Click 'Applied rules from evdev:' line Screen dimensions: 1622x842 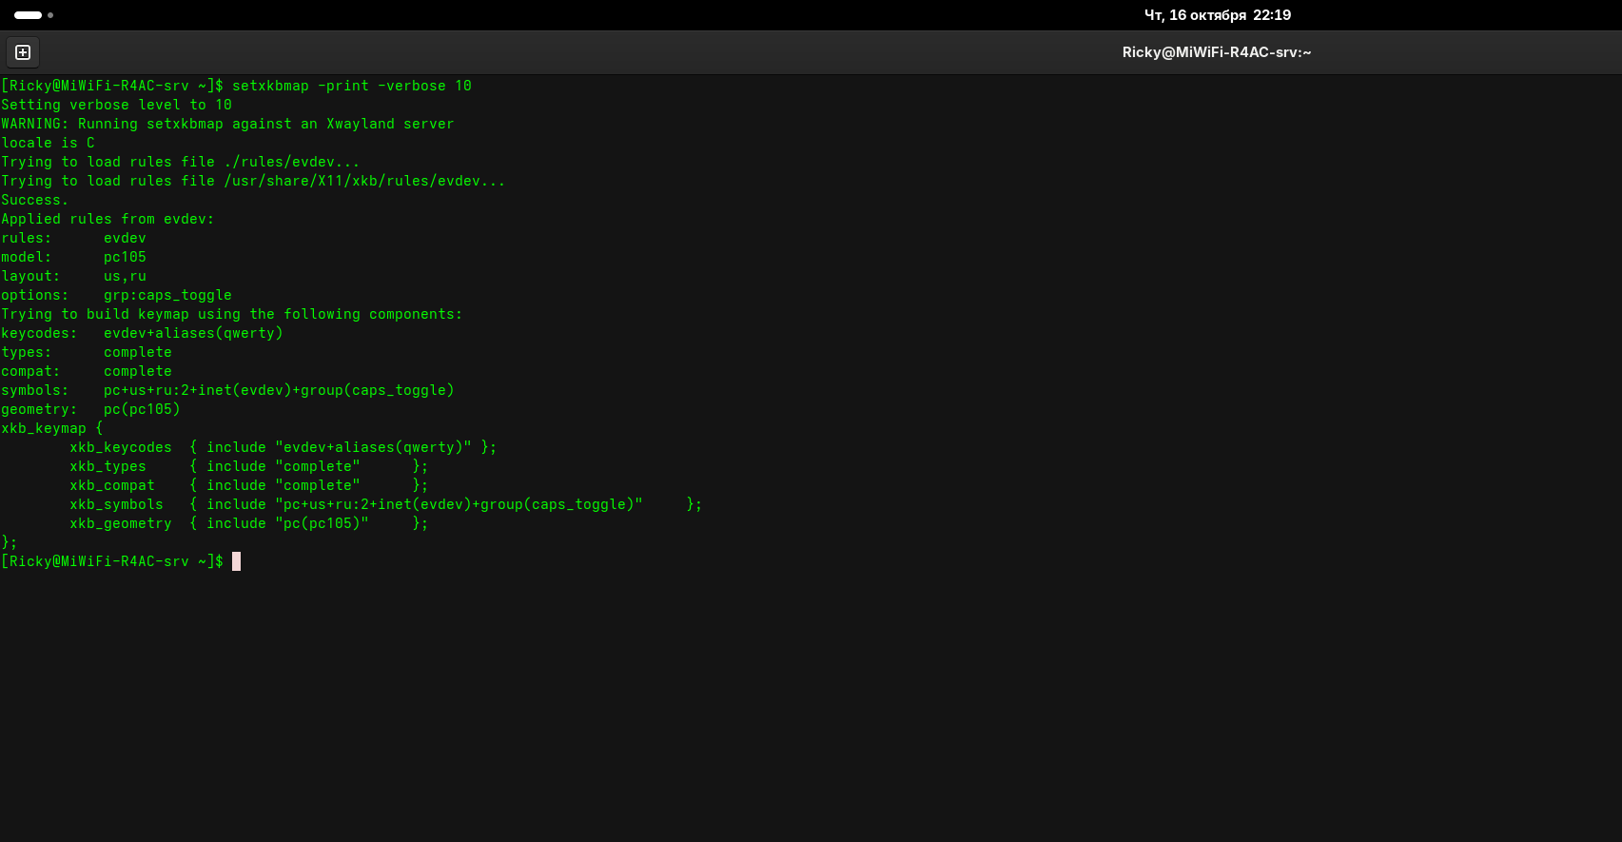(x=107, y=219)
